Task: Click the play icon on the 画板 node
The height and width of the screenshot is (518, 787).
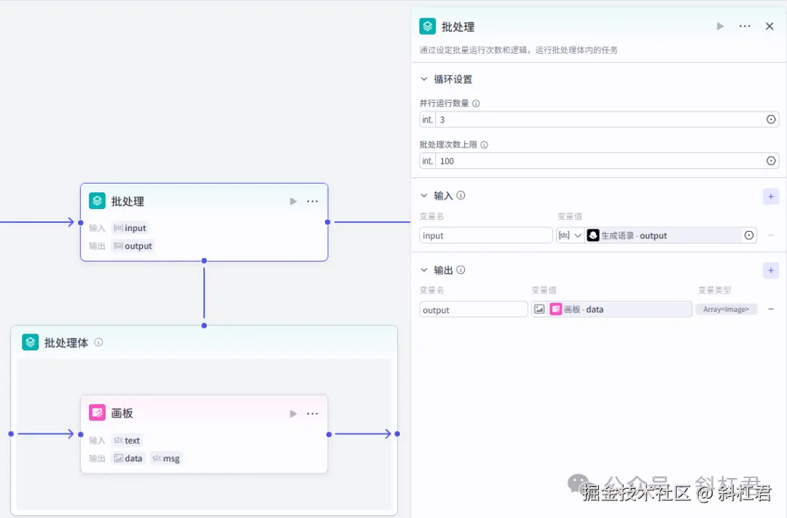Action: coord(292,413)
